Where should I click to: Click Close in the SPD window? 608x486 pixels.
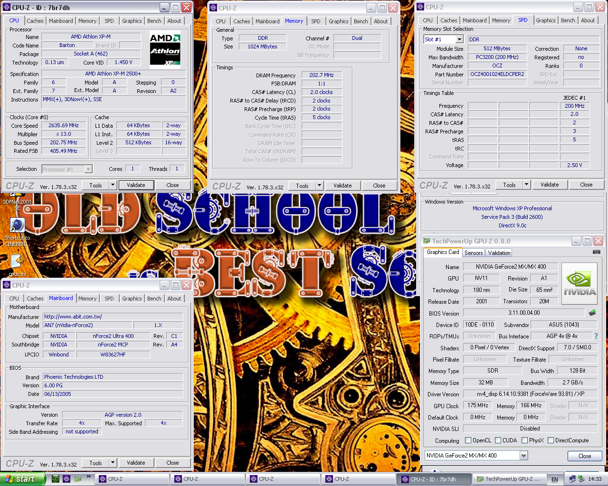[x=586, y=185]
